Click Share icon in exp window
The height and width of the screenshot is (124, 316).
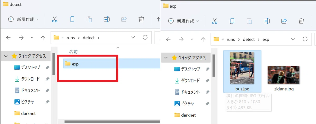[284, 21]
